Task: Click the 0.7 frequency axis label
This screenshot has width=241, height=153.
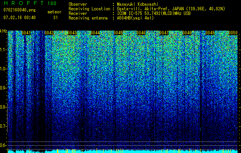Action: click(x=3, y=126)
